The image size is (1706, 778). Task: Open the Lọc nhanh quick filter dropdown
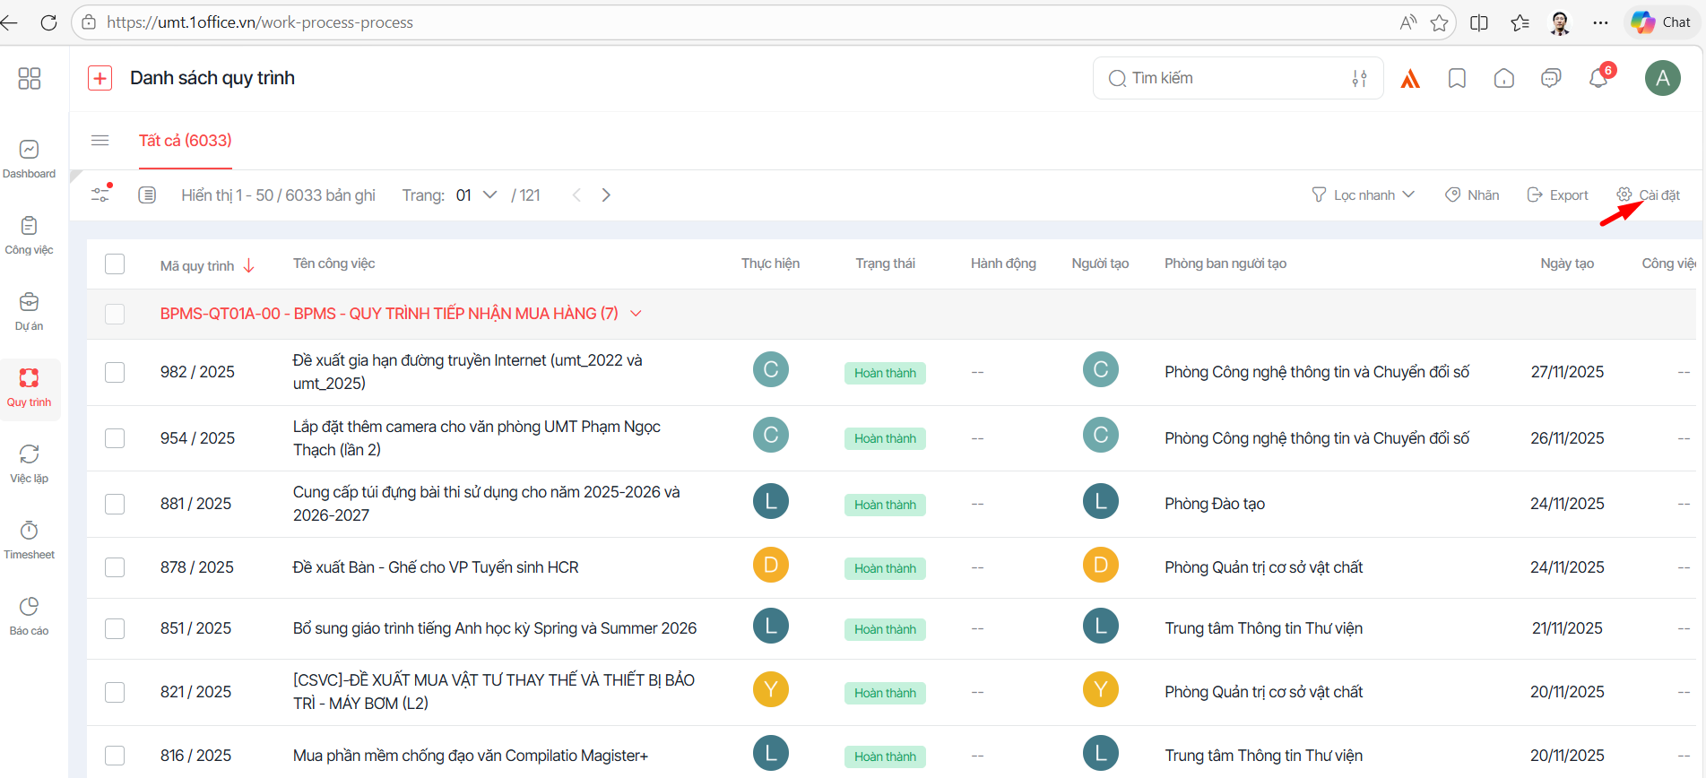1364,195
